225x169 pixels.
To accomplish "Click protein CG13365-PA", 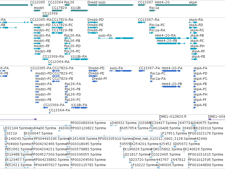I will 41,68.
